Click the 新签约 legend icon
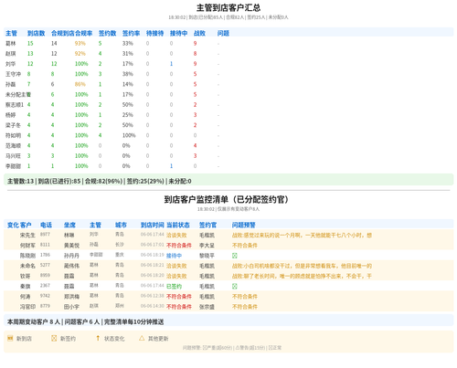The height and width of the screenshot is (368, 457). click(x=54, y=338)
